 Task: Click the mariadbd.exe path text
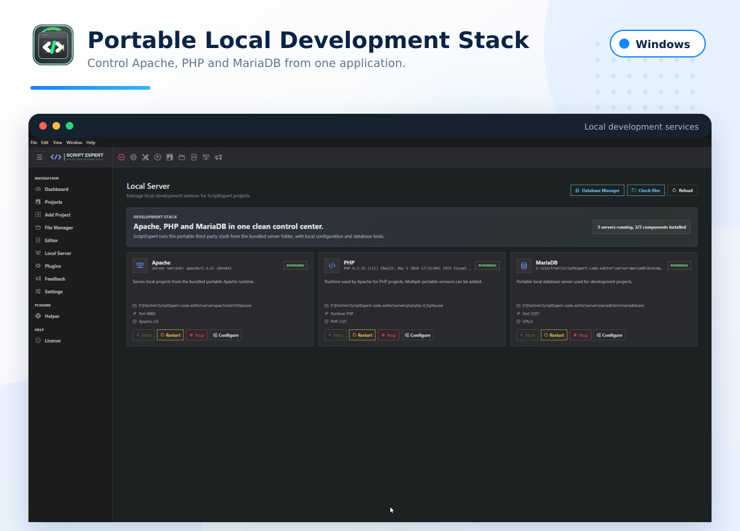coord(583,305)
